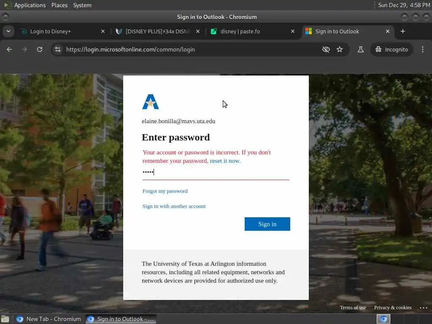Select Sign in to Outlook taskbar window
The height and width of the screenshot is (324, 432).
tap(121, 319)
